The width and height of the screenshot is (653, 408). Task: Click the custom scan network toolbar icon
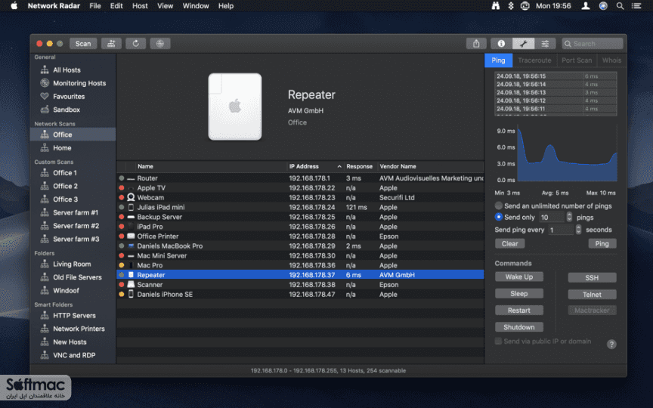111,43
